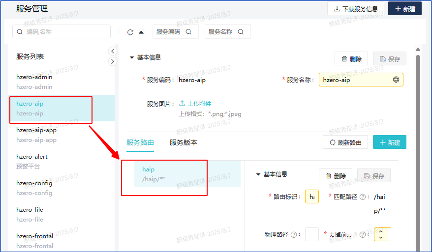Click the globe icon in 服务名称 field

pyautogui.click(x=396, y=80)
